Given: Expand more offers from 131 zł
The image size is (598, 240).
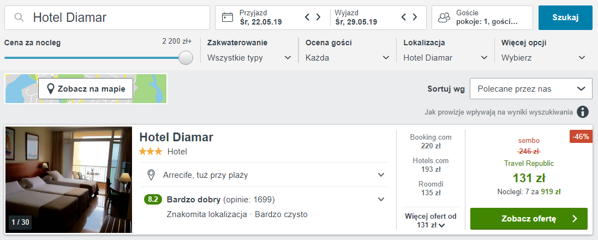Looking at the screenshot, I should pos(430,220).
